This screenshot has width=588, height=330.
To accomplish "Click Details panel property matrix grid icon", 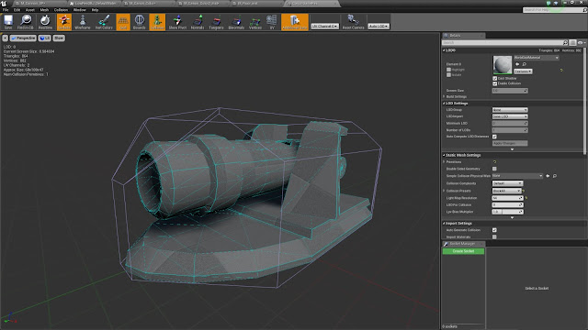I will click(572, 43).
